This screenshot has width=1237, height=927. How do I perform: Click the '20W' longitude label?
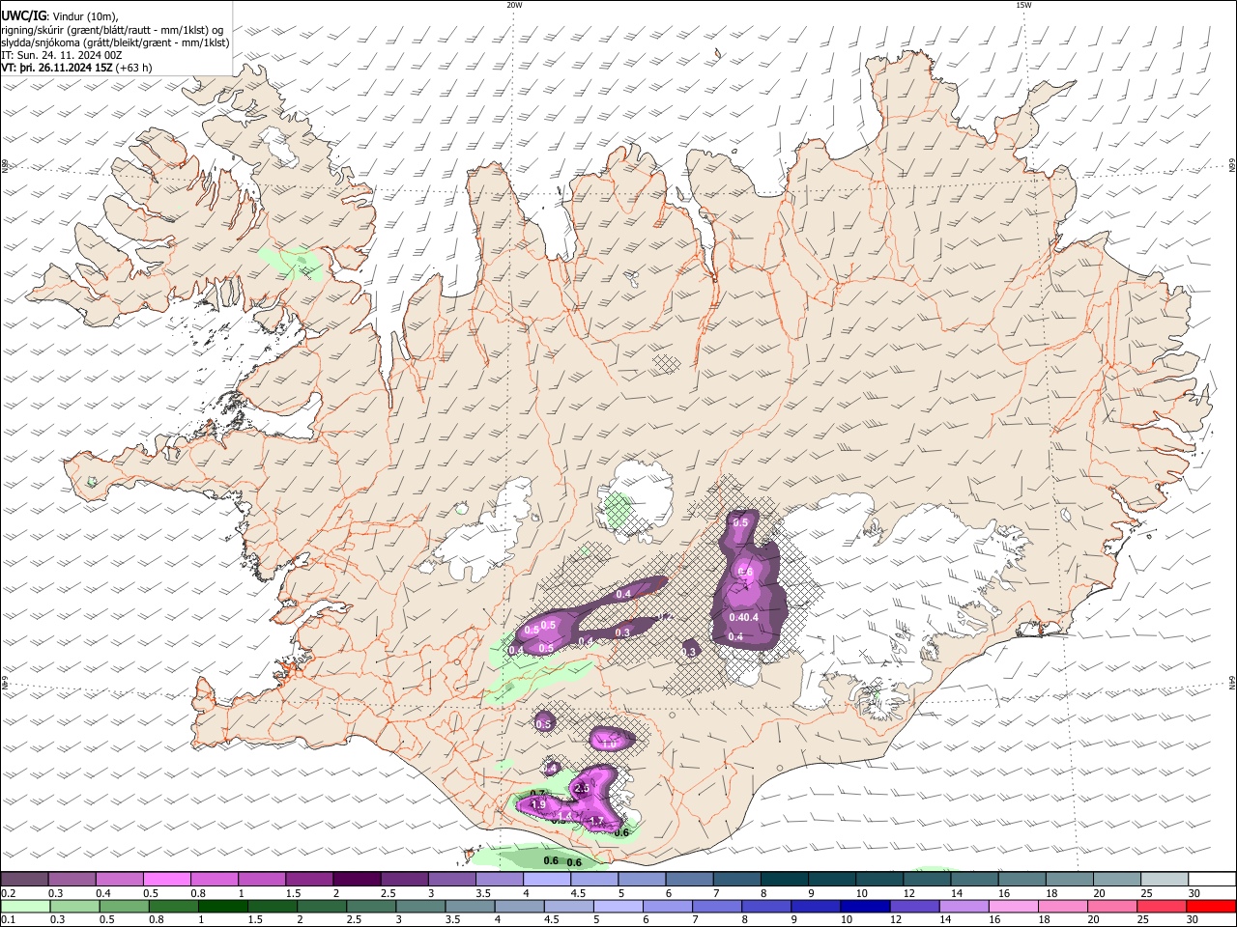[514, 5]
